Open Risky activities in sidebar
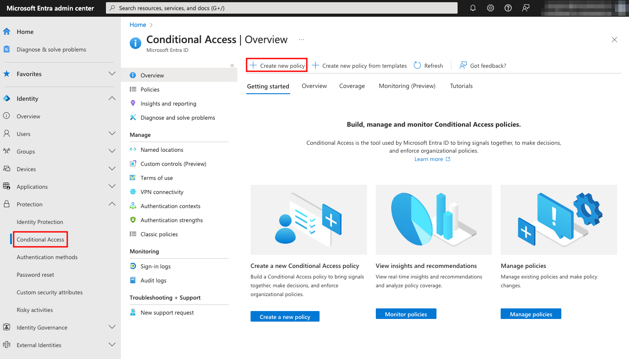Image resolution: width=629 pixels, height=359 pixels. [x=35, y=310]
